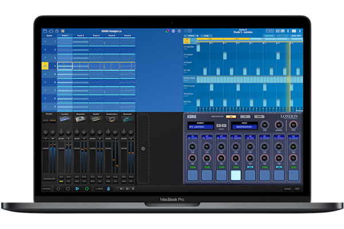Toggle the metronome icon in transport bar
Image resolution: width=344 pixels, height=229 pixels.
pyautogui.click(x=108, y=188)
